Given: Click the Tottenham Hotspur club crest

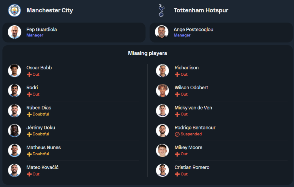Looking at the screenshot, I should click(161, 11).
